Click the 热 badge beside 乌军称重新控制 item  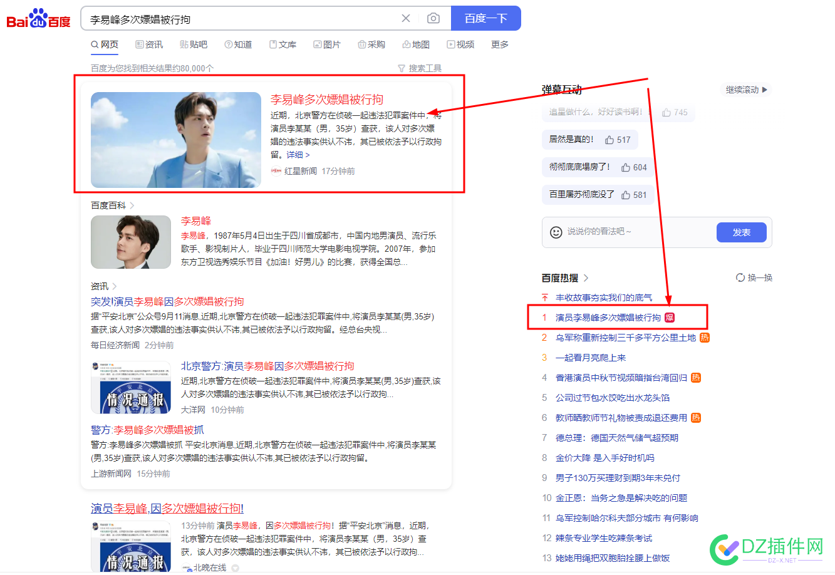click(x=705, y=338)
